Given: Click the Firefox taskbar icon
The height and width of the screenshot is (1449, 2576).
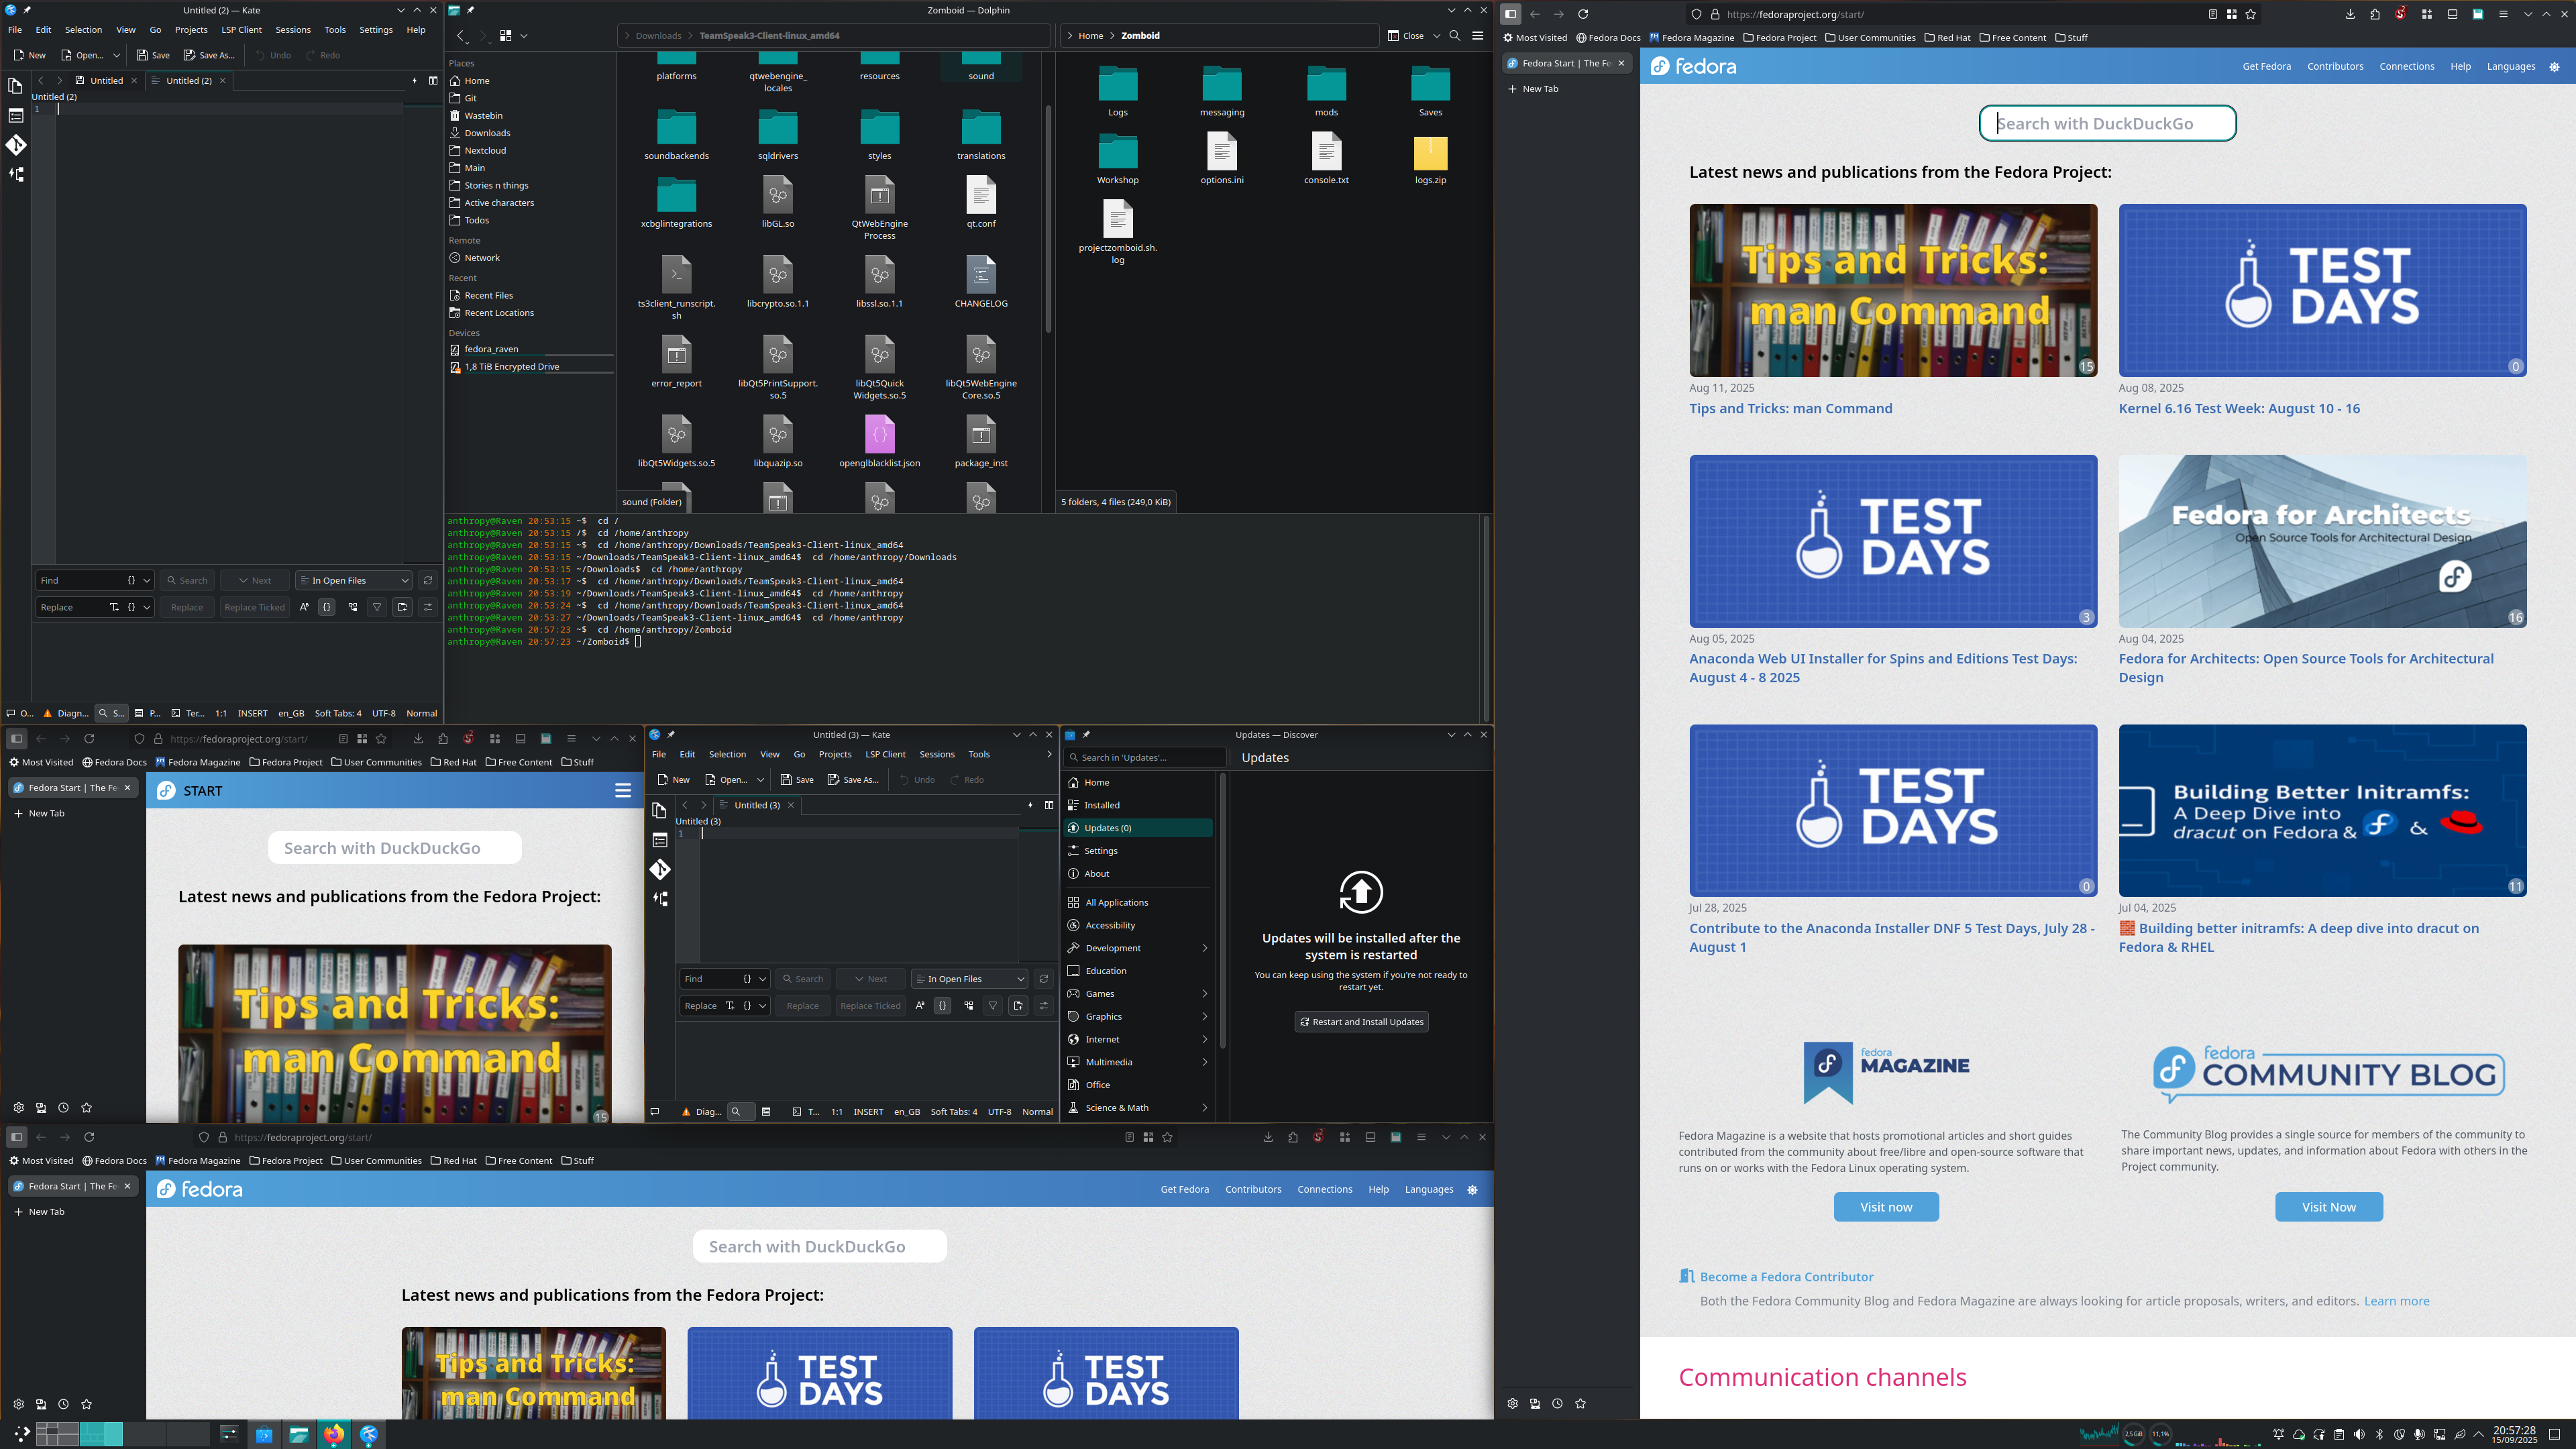Looking at the screenshot, I should tap(334, 1434).
